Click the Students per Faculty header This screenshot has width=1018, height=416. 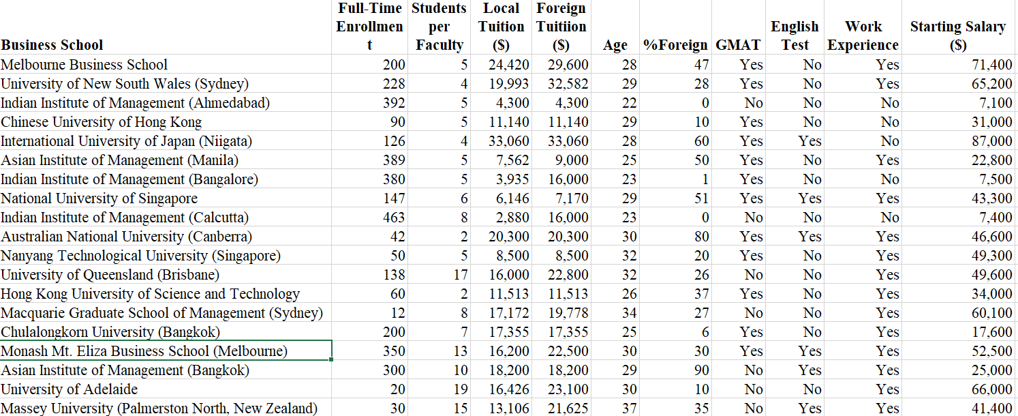tap(439, 27)
